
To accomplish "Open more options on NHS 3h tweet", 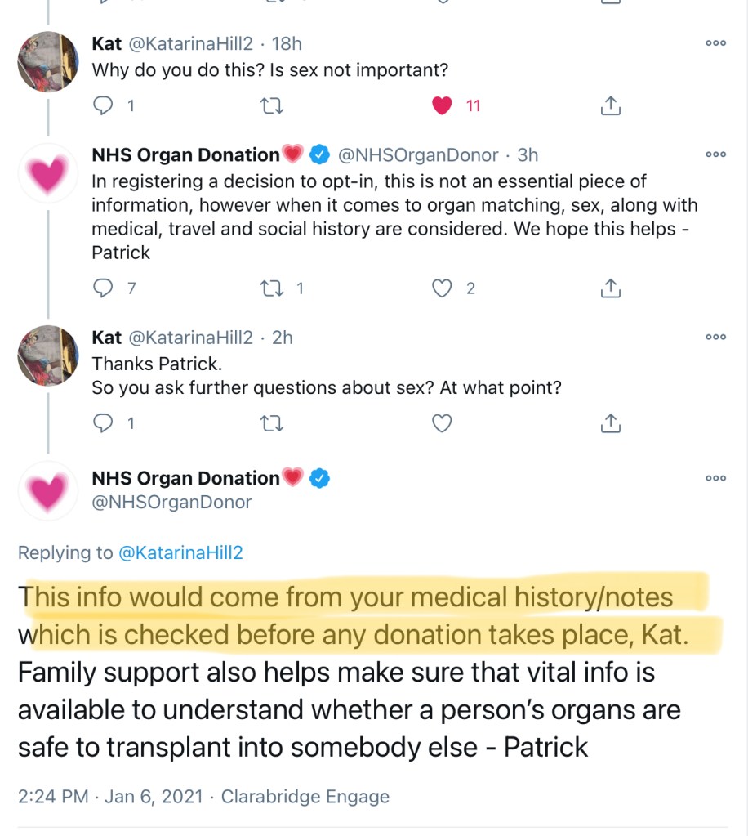I will pyautogui.click(x=715, y=154).
